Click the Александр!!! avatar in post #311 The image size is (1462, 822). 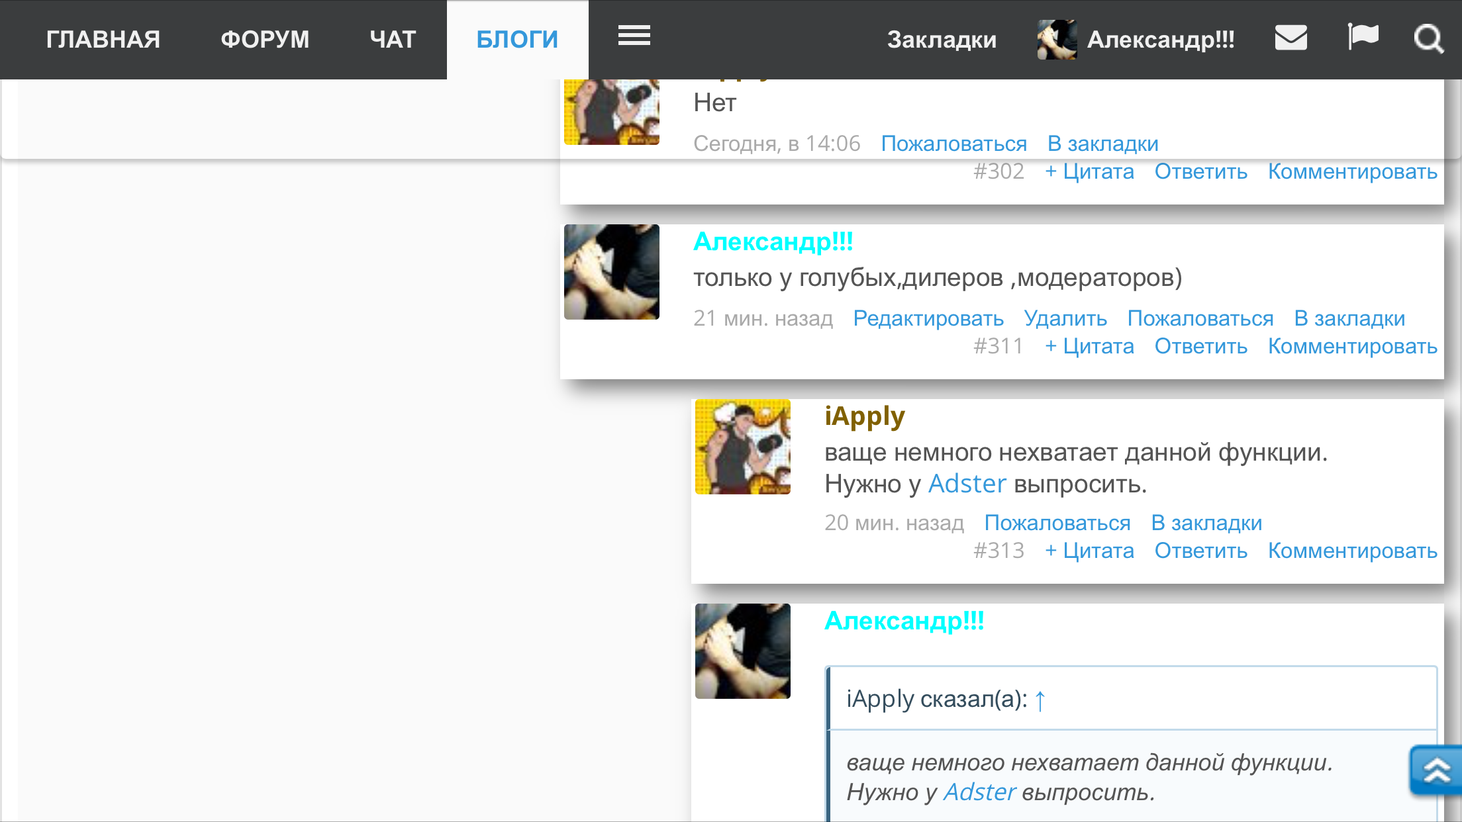tap(611, 272)
